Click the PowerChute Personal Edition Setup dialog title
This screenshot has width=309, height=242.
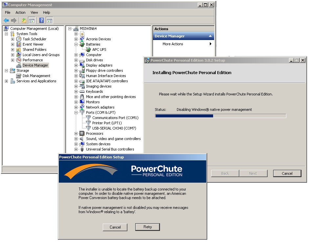click(91, 157)
